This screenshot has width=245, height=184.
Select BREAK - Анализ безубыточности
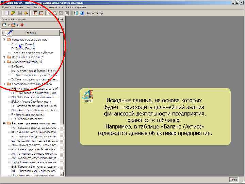click(x=31, y=102)
